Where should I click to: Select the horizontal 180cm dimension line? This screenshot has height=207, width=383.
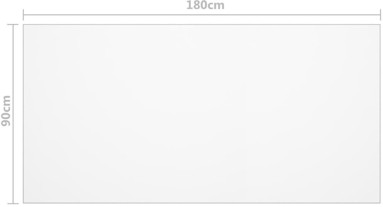point(202,15)
